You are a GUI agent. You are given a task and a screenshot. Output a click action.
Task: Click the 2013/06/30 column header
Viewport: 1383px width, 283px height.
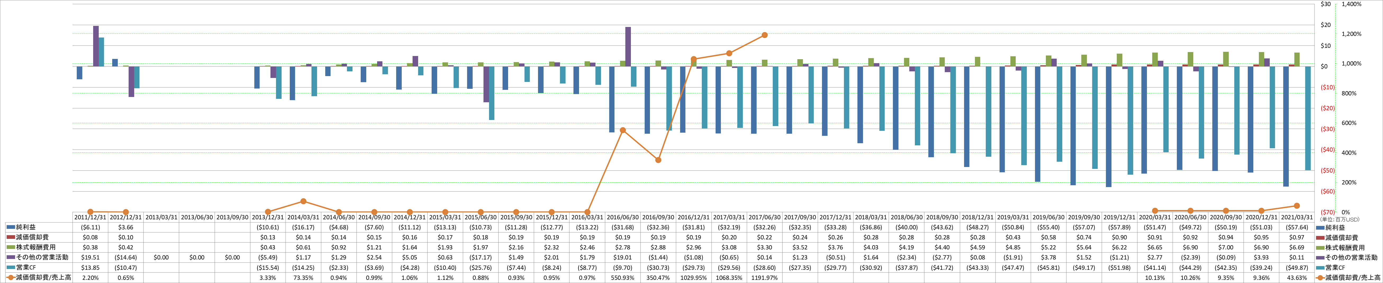[197, 217]
